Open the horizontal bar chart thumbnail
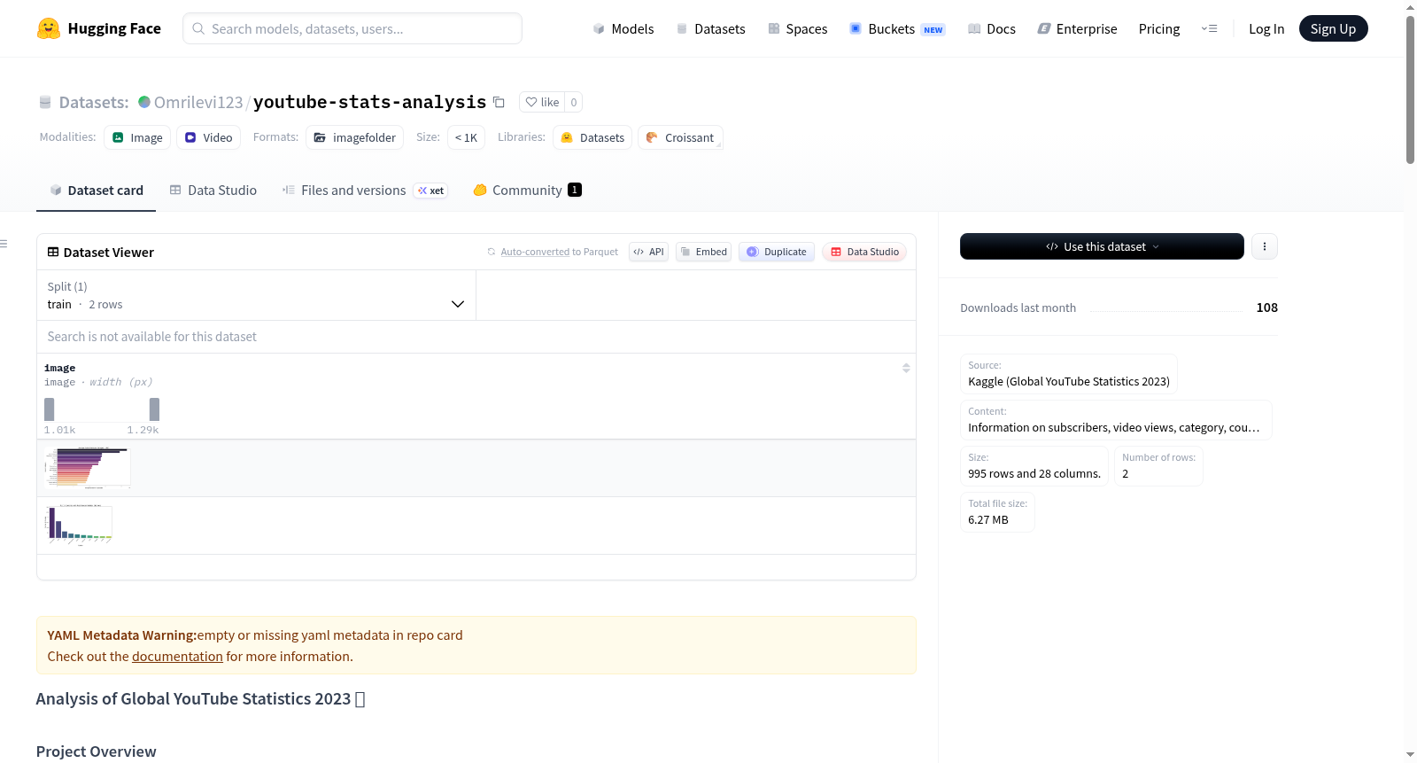Screen dimensions: 1417x763 [88, 468]
